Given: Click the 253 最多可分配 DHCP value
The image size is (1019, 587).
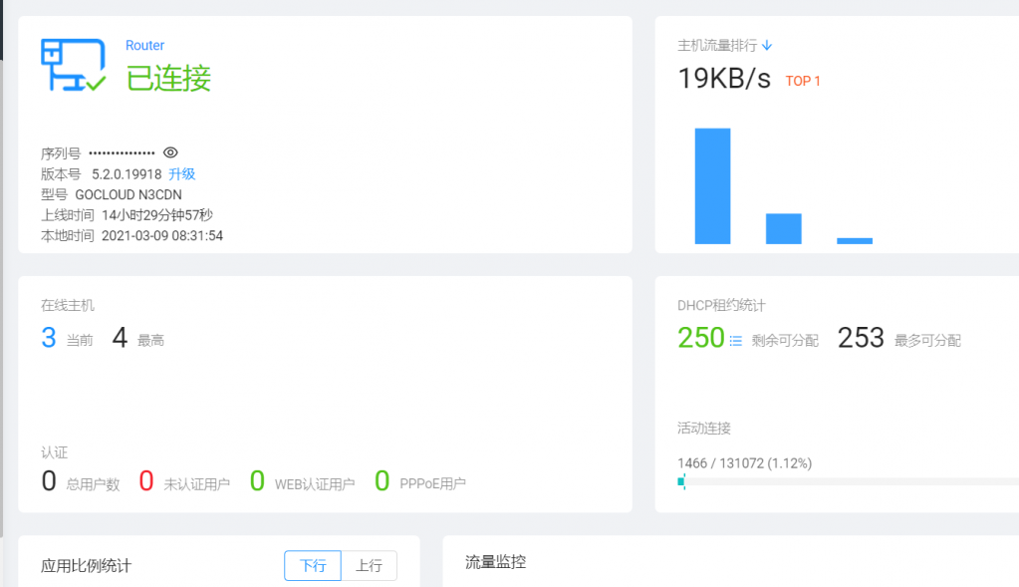Looking at the screenshot, I should click(x=861, y=338).
